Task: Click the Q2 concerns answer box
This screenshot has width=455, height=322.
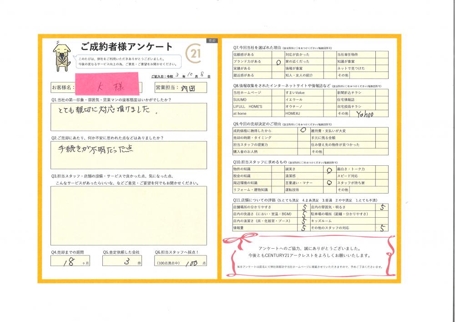Action: (x=128, y=155)
